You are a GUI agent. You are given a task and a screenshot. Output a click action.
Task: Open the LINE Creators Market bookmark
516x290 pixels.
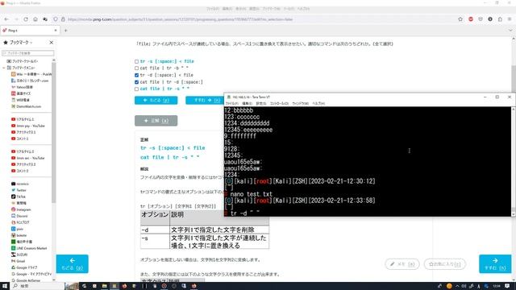pos(29,248)
